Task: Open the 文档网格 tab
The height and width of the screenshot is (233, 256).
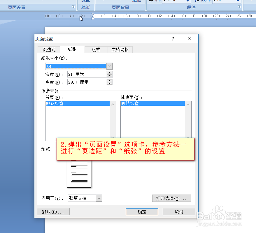Action: pos(120,50)
